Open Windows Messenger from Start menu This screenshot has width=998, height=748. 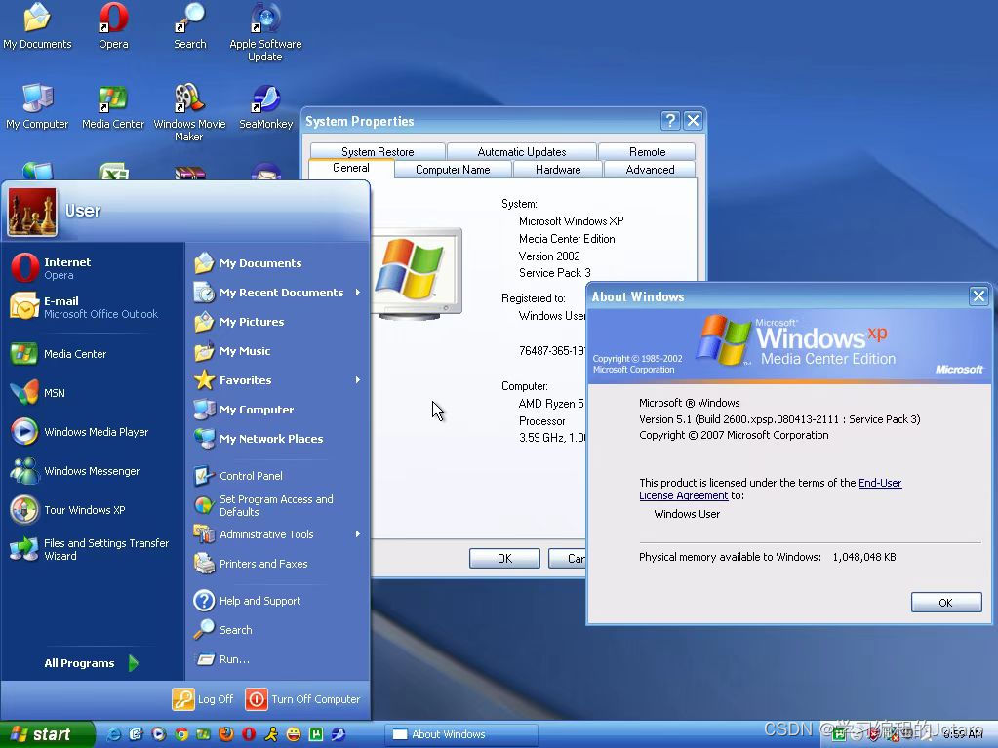(x=94, y=471)
